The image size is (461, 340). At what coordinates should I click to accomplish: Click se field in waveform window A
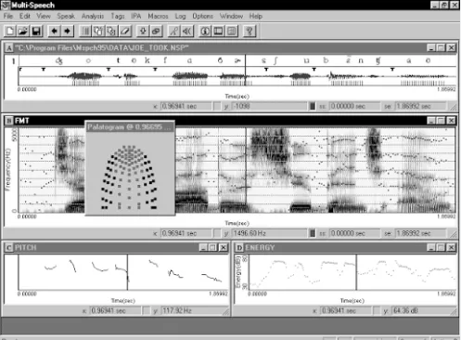(420, 106)
